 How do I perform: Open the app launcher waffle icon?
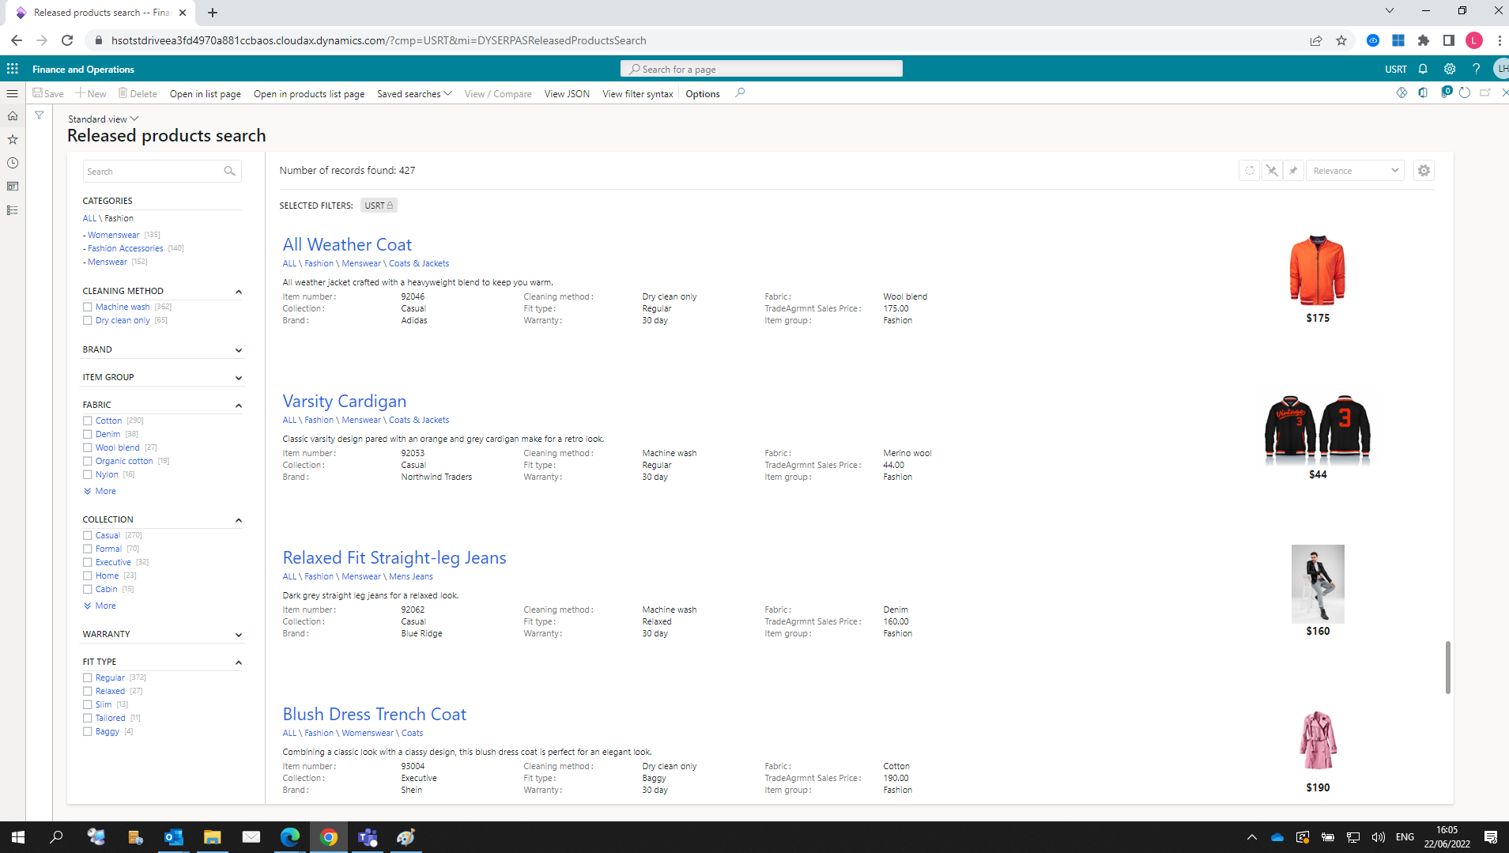pyautogui.click(x=13, y=69)
